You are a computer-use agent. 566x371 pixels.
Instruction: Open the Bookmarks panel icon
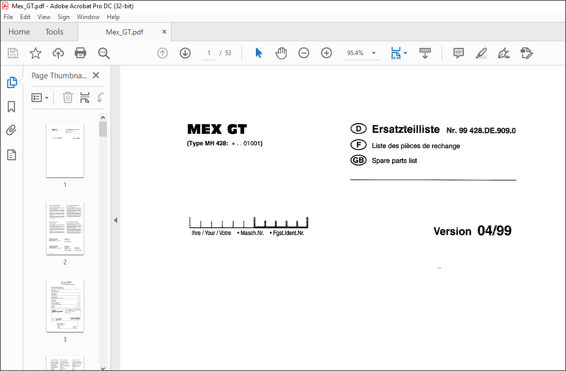[x=11, y=106]
